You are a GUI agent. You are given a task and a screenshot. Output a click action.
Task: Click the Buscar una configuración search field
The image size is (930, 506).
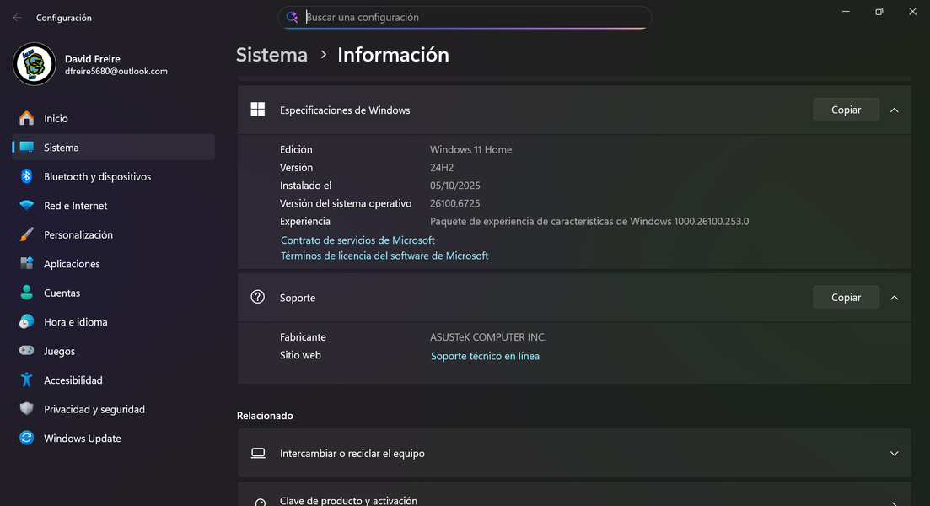(x=472, y=18)
